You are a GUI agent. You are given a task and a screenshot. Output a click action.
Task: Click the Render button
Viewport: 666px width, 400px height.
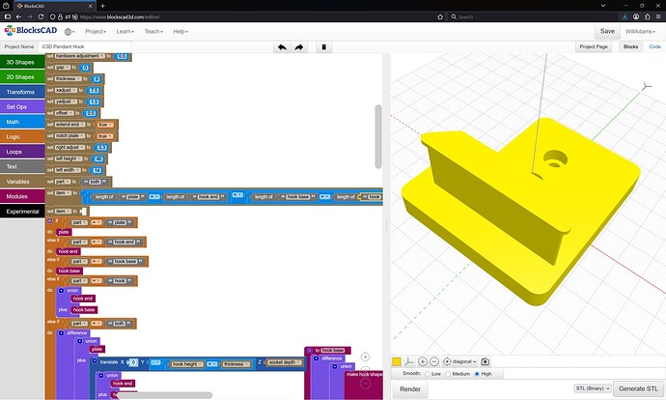(409, 388)
